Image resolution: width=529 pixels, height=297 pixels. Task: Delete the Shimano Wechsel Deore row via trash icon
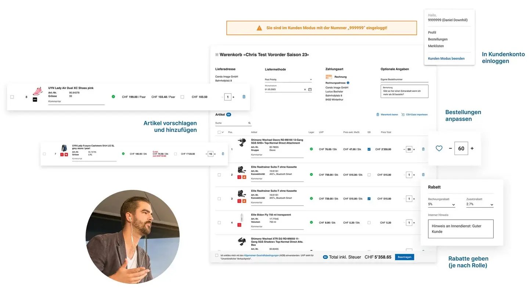423,149
